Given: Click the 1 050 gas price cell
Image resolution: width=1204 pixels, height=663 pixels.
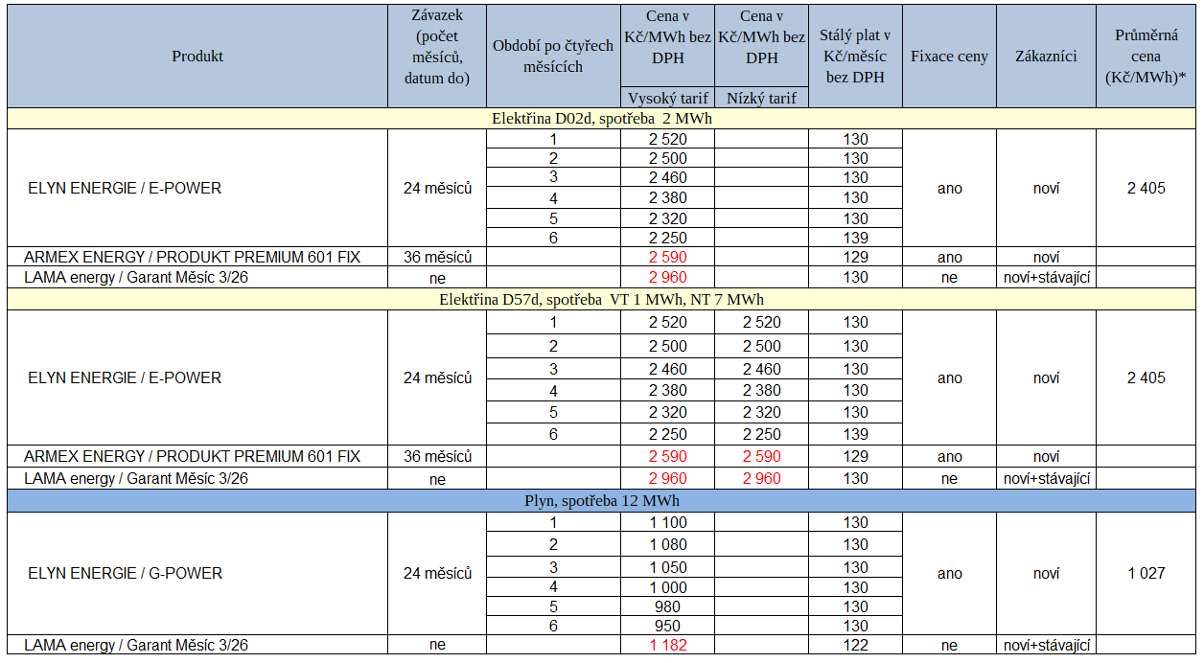Looking at the screenshot, I should [667, 567].
